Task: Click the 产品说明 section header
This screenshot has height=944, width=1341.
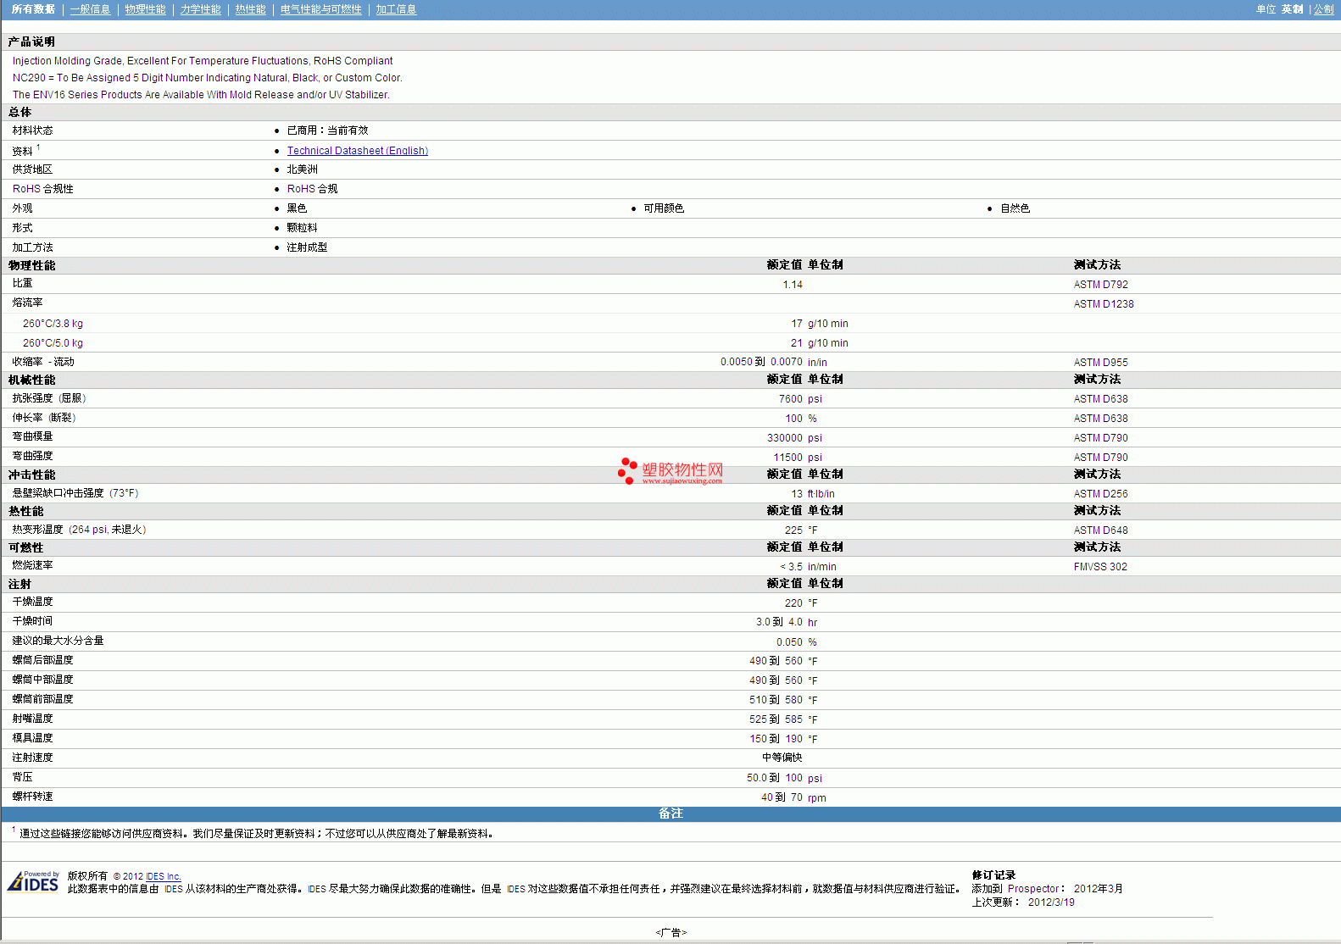Action: coord(31,42)
